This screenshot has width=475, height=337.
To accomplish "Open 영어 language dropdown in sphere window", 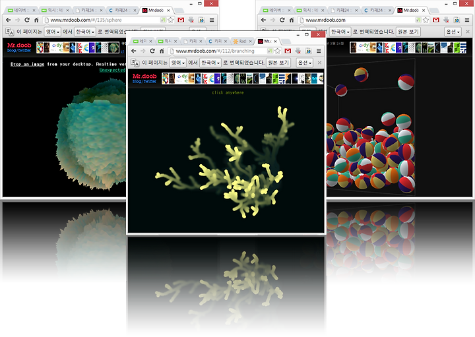I will pyautogui.click(x=53, y=32).
